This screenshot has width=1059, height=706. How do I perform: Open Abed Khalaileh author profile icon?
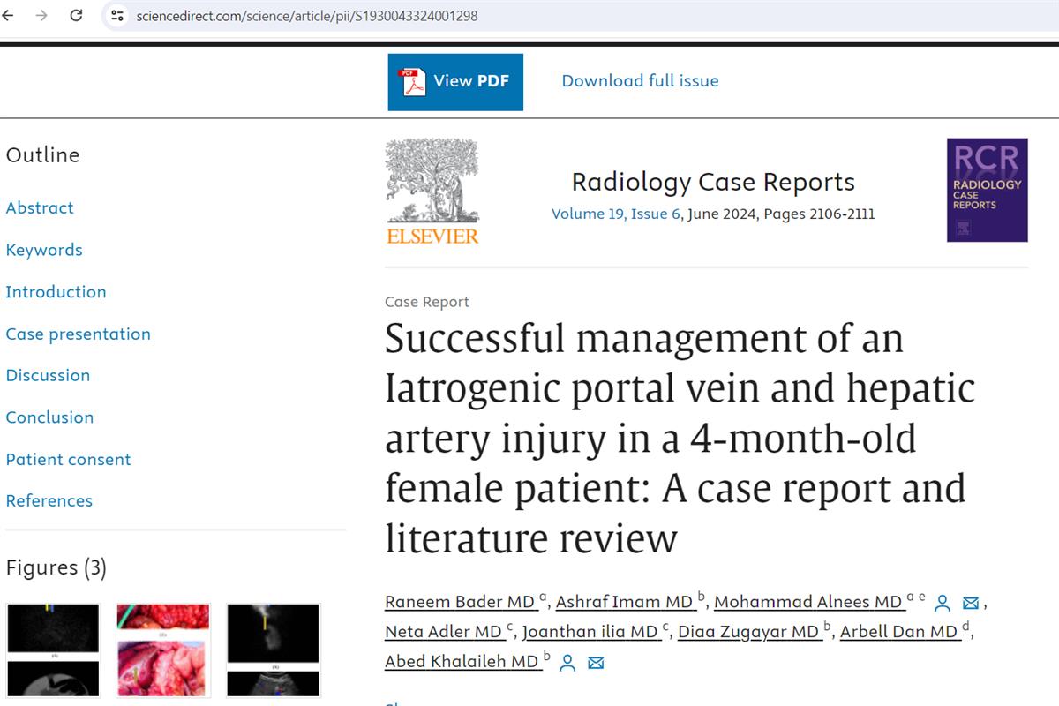click(x=567, y=663)
